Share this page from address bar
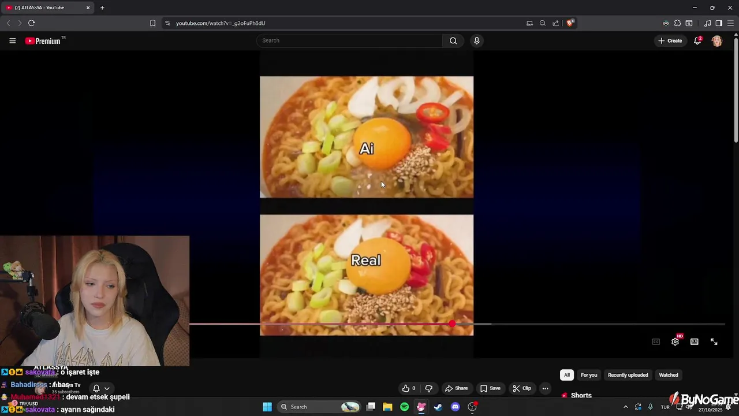Viewport: 739px width, 416px height. pos(555,23)
